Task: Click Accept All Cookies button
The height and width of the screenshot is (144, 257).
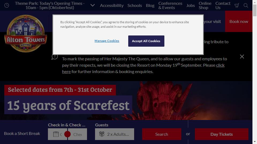Action: 146,41
